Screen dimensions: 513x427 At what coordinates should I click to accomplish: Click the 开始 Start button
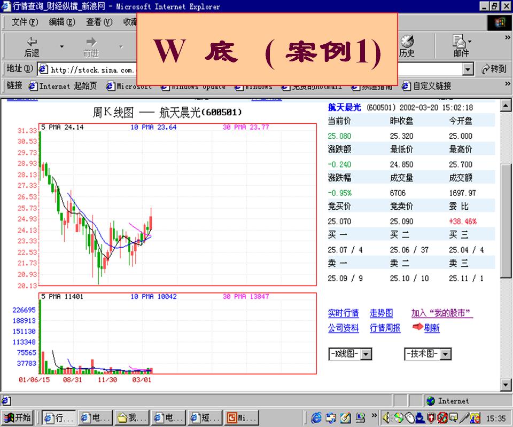[x=17, y=417]
